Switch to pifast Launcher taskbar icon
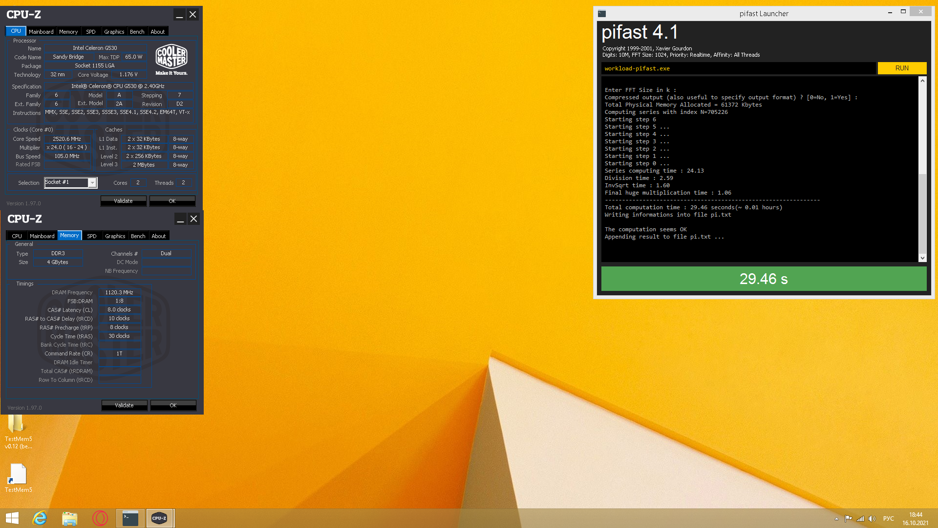The height and width of the screenshot is (528, 938). 130,518
